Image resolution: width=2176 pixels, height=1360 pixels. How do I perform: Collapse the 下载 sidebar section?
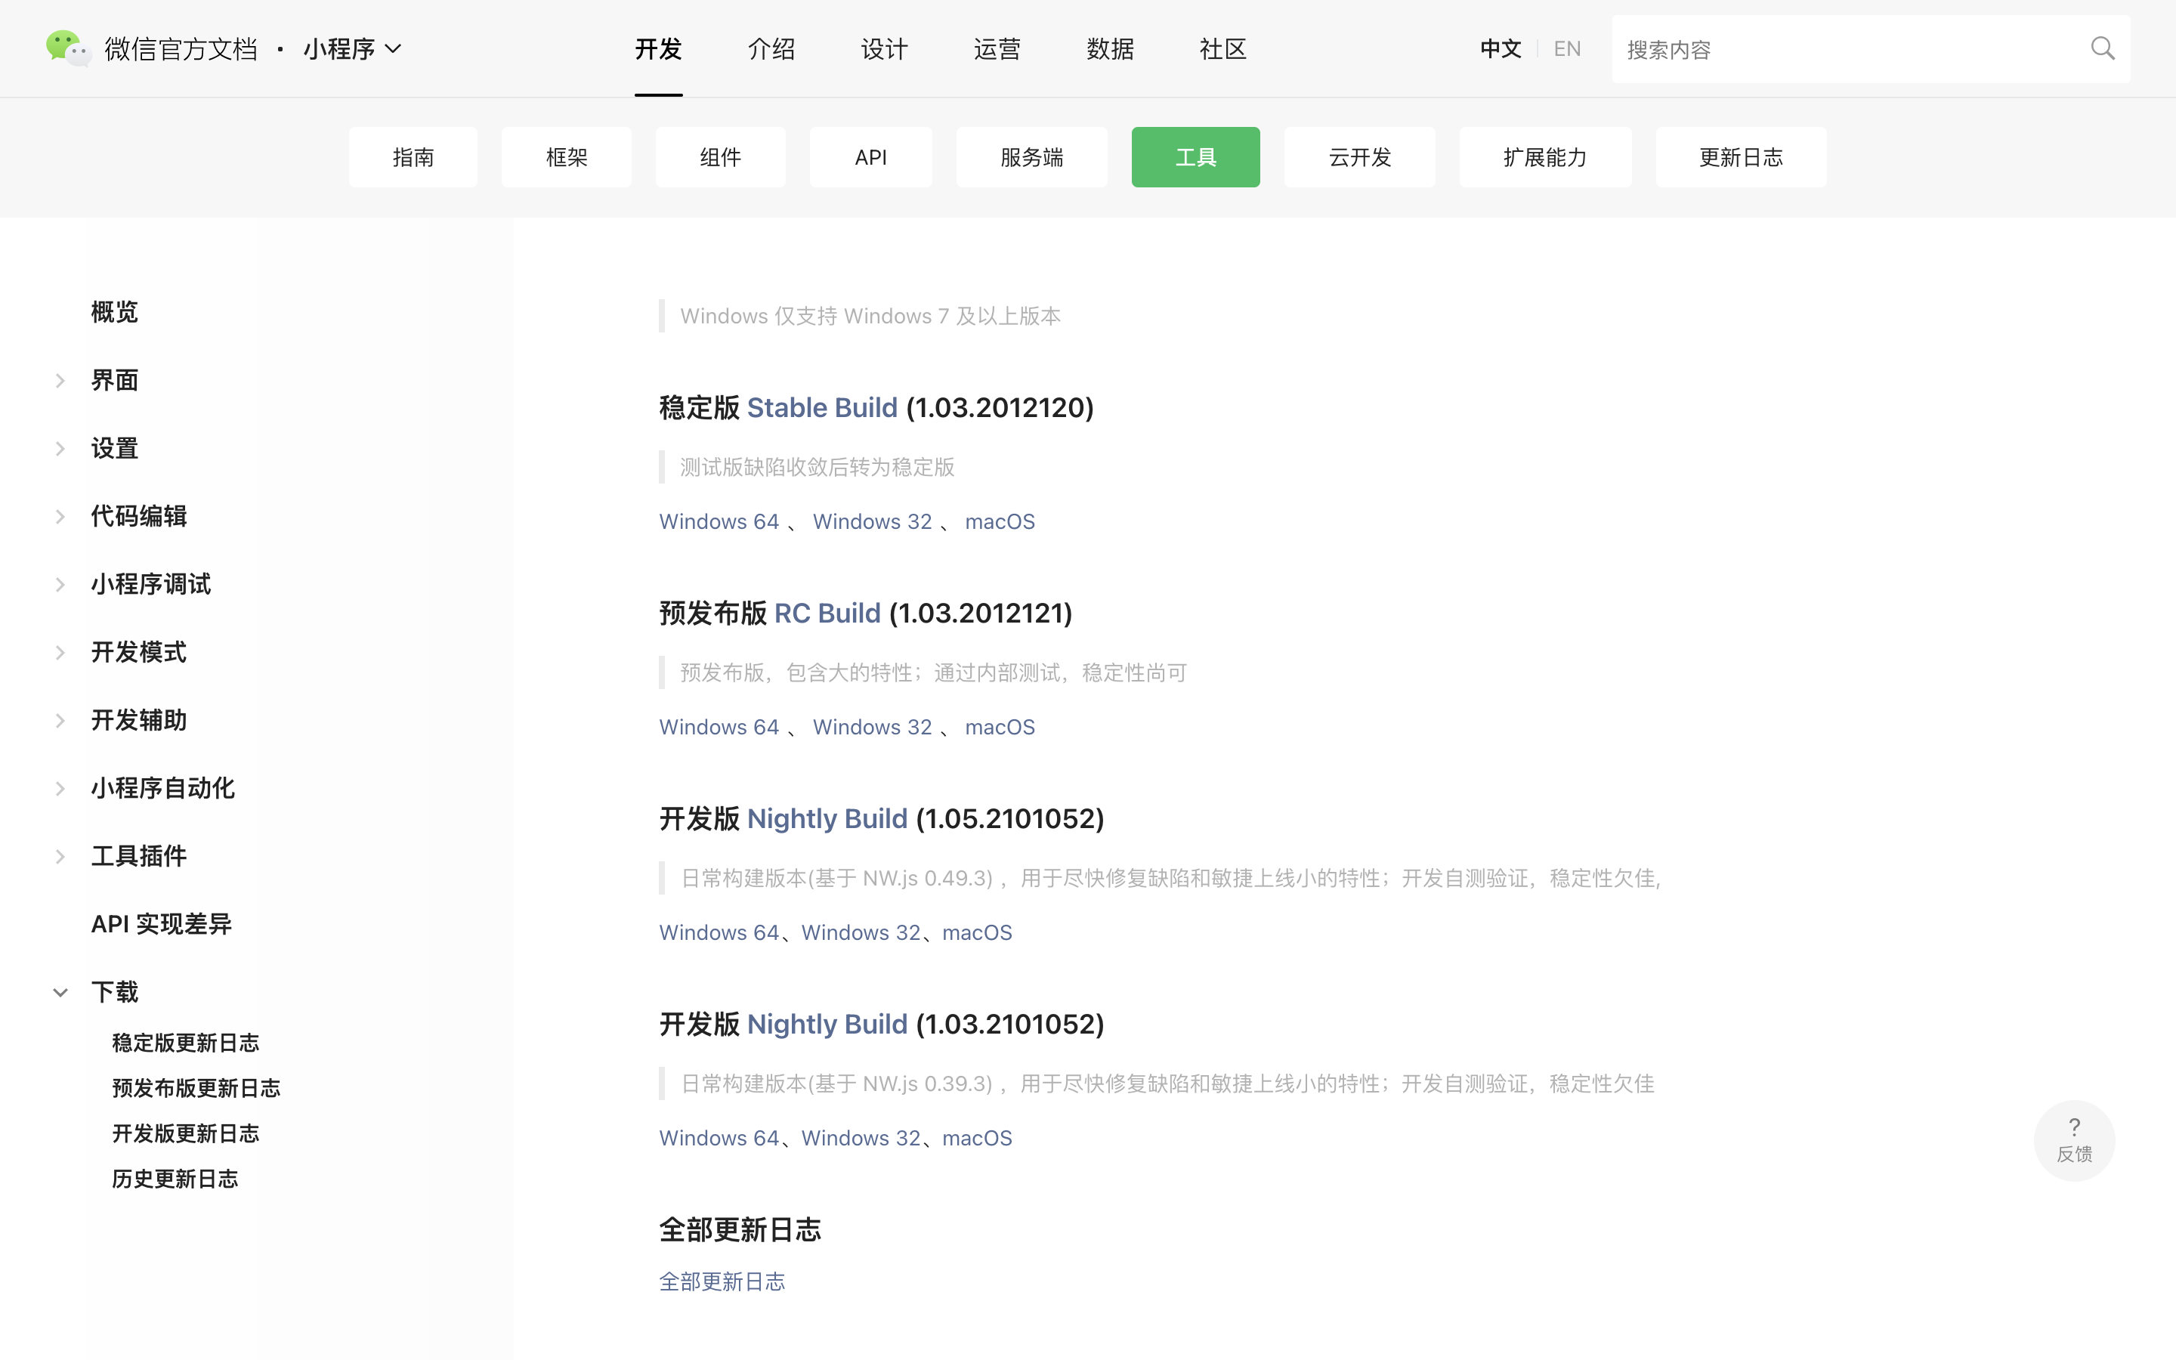click(60, 992)
